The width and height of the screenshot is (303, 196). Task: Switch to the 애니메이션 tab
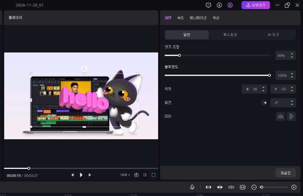(198, 18)
